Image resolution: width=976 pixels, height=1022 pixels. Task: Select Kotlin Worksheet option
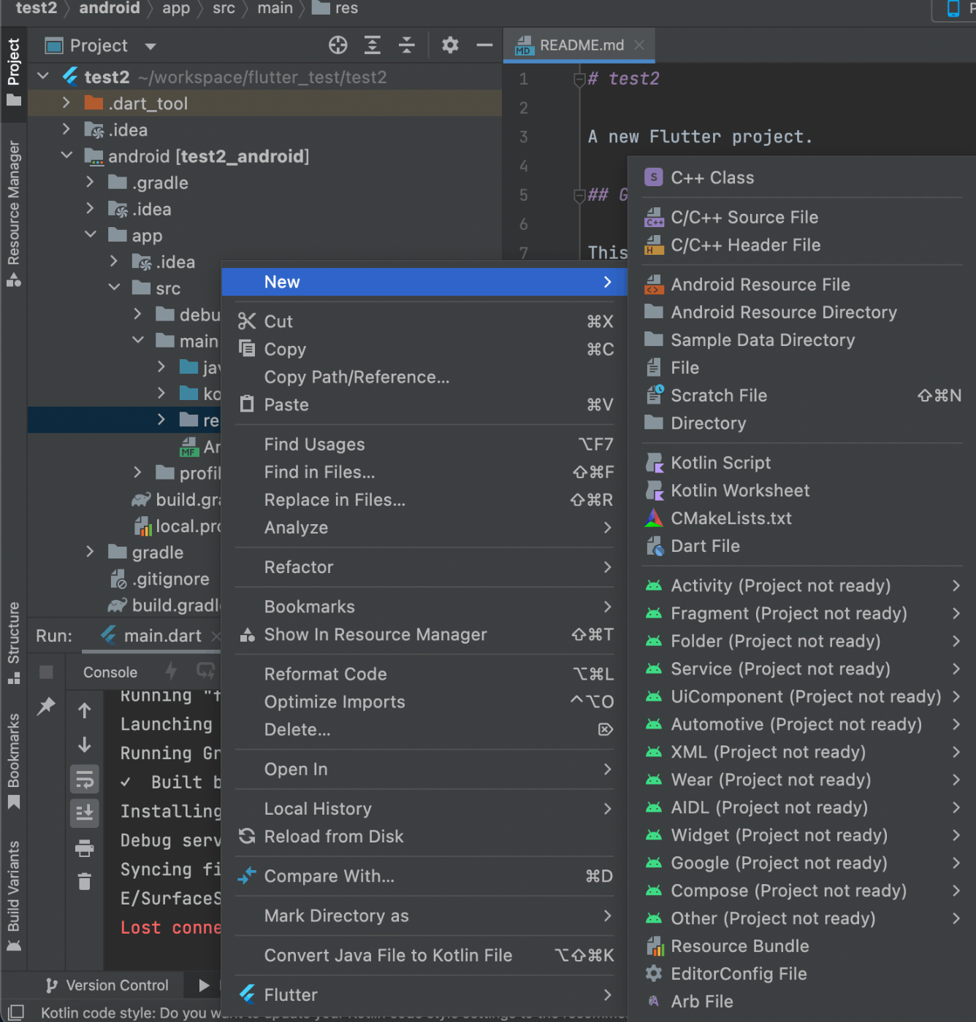tap(801, 490)
